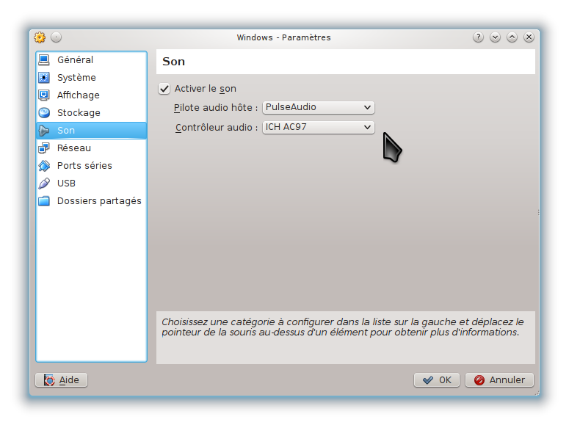569x425 pixels.
Task: Open the Général settings category
Action: point(92,59)
